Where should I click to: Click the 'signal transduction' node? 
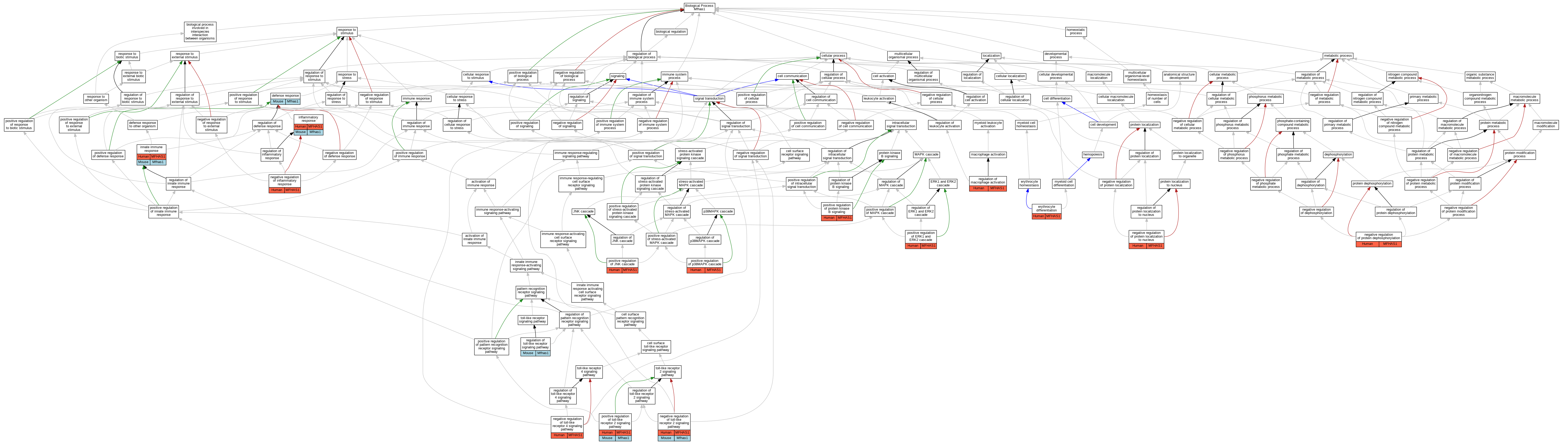tap(709, 98)
